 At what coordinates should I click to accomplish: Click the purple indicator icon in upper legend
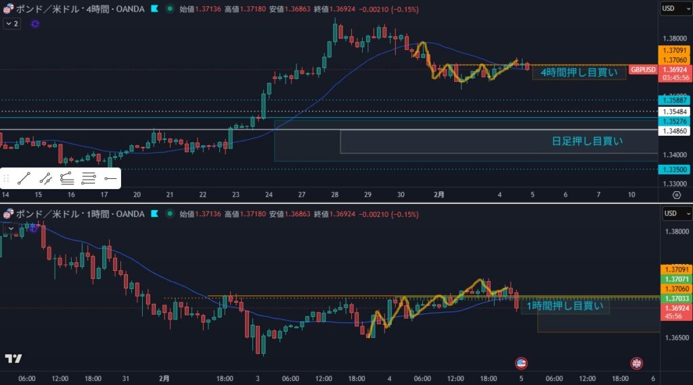35,24
